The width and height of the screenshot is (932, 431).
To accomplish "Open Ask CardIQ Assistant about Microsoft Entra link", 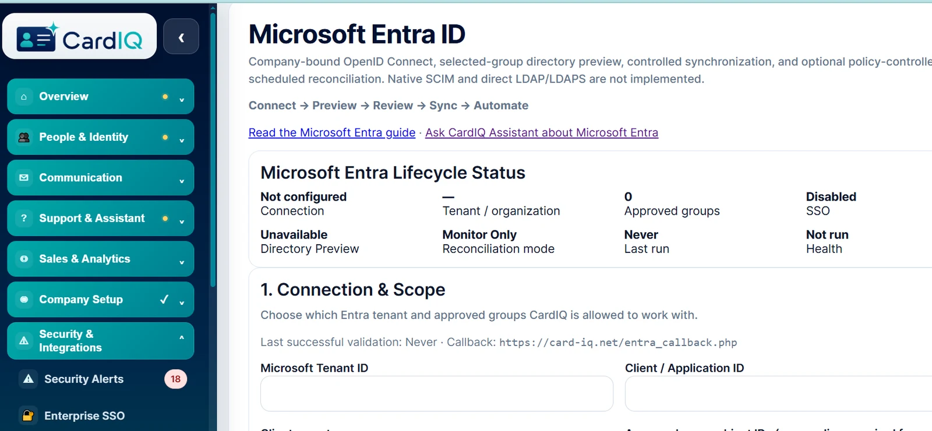I will point(542,133).
